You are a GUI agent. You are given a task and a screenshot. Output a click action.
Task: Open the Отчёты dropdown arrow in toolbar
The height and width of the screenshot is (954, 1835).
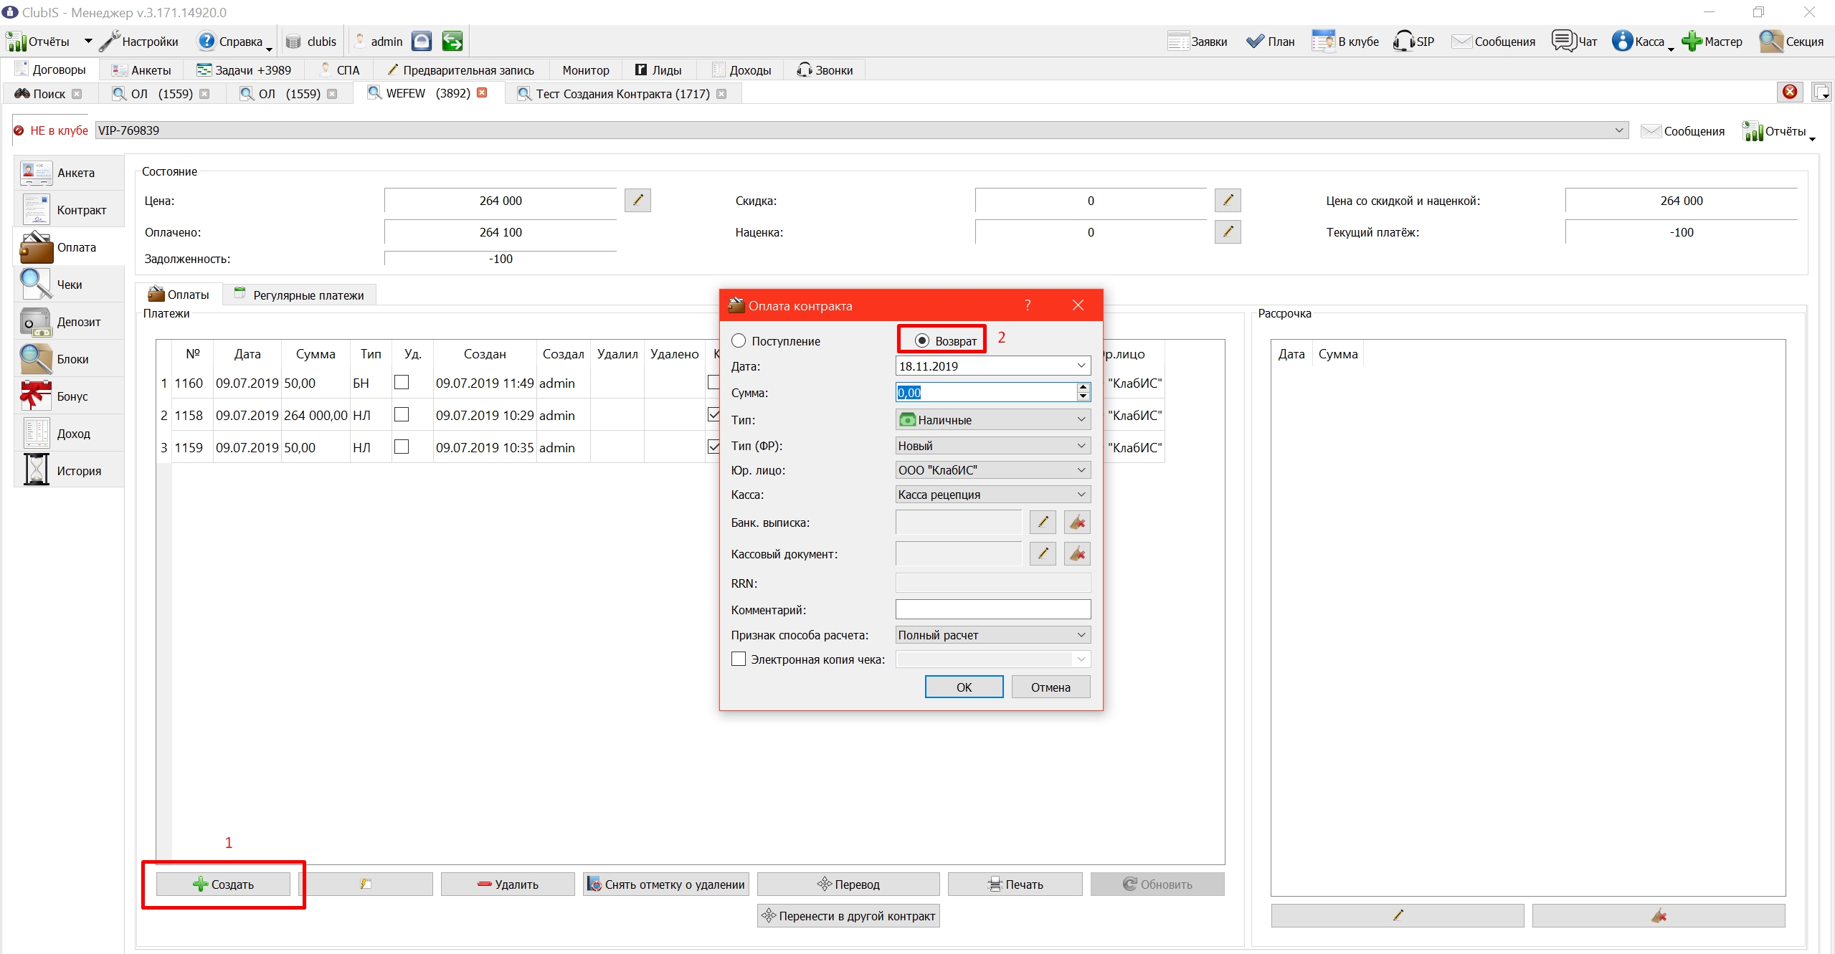click(88, 41)
